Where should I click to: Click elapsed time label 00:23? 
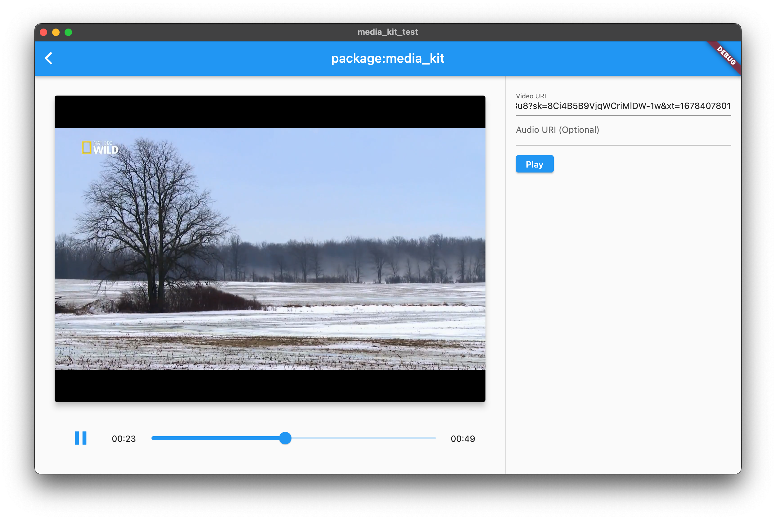click(x=124, y=439)
